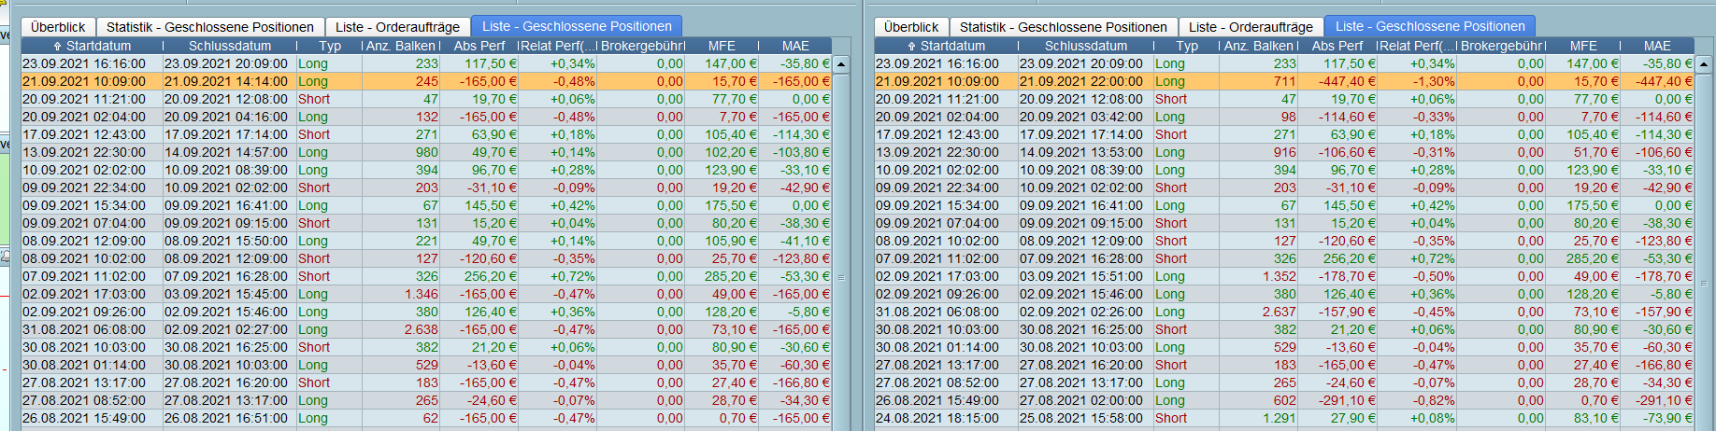This screenshot has height=431, width=1716.
Task: Click Anz. Balken value 245 in left table
Action: (x=427, y=81)
